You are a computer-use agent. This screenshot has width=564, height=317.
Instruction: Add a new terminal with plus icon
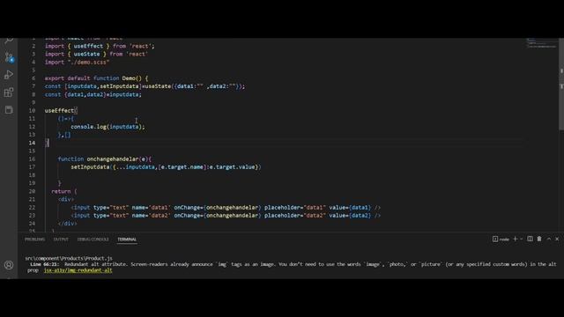tap(515, 239)
